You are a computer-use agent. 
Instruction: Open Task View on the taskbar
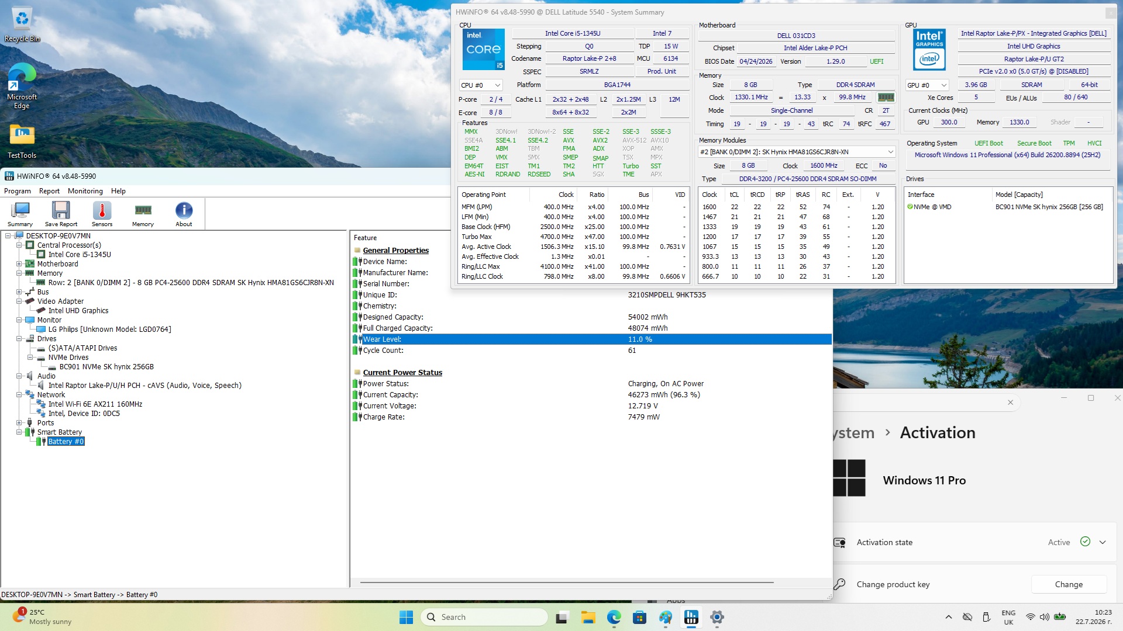562,617
